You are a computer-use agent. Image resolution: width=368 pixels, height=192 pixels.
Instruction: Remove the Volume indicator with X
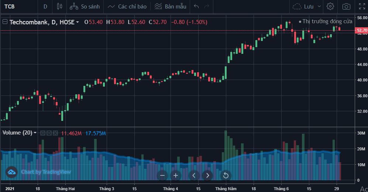coord(55,133)
